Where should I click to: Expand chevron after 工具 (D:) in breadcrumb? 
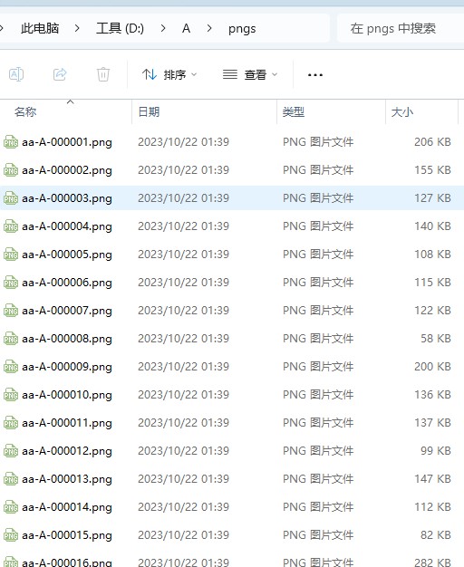point(163,28)
